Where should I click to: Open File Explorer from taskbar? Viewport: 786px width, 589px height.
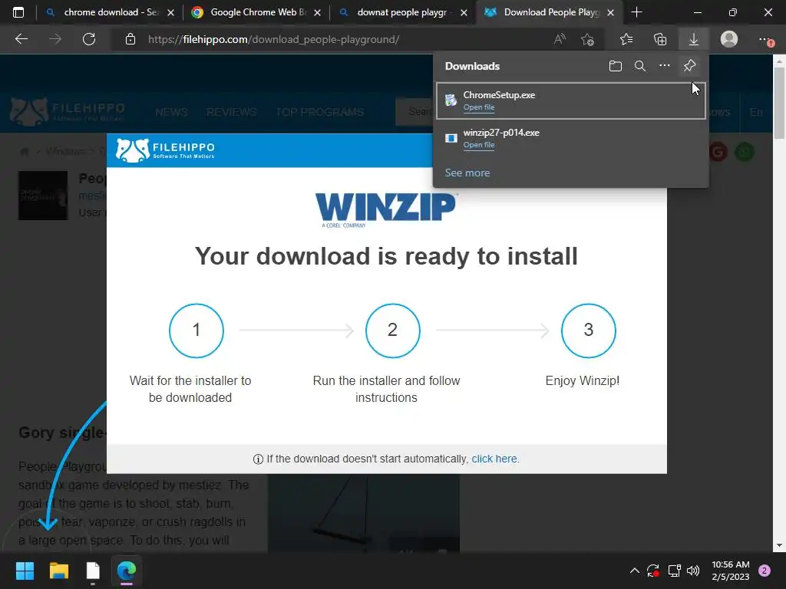pos(58,571)
